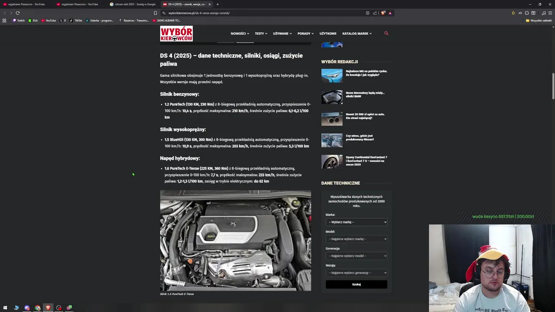The height and width of the screenshot is (312, 555).
Task: Click the 1.6 PureTech E-Tense engine photo
Action: click(235, 240)
